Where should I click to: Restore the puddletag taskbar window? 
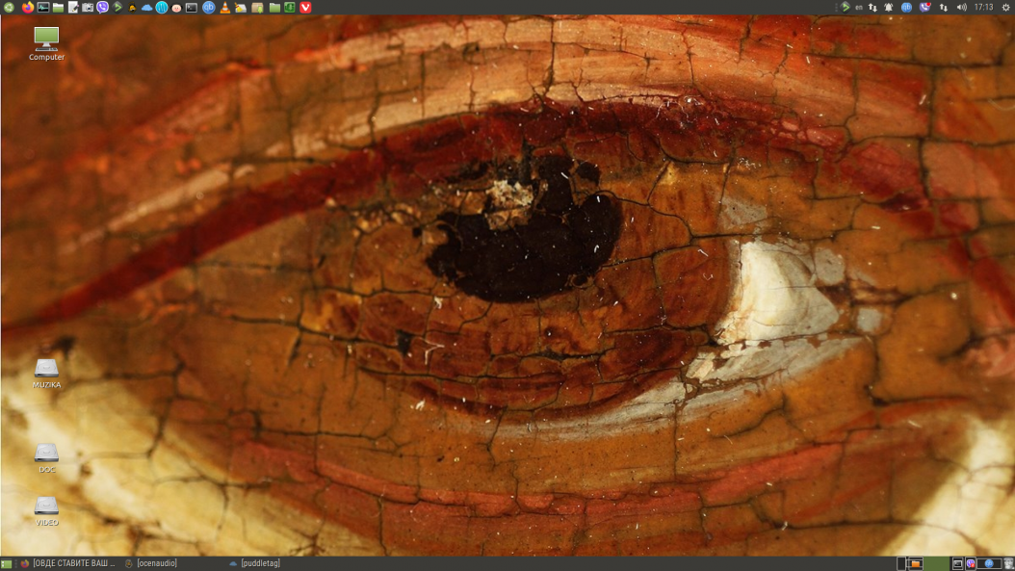click(254, 563)
